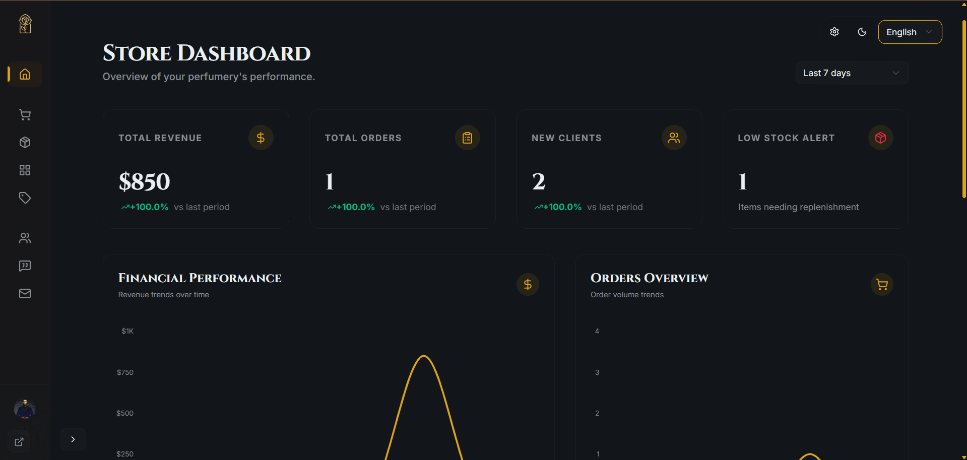
Task: Click the page's vertical scrollbar
Action: [964, 108]
